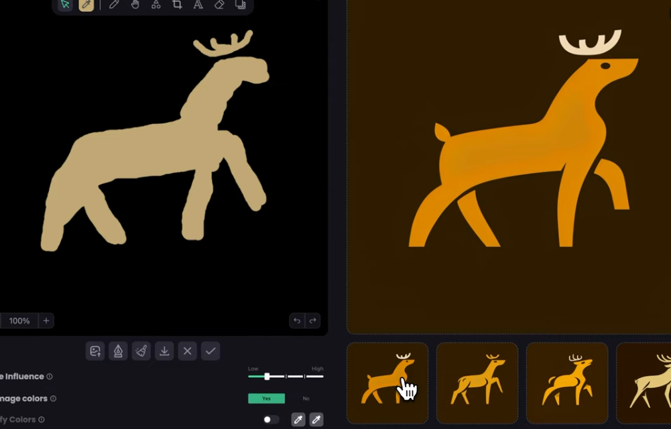This screenshot has width=671, height=429.
Task: Select the hand pan tool
Action: click(x=135, y=5)
